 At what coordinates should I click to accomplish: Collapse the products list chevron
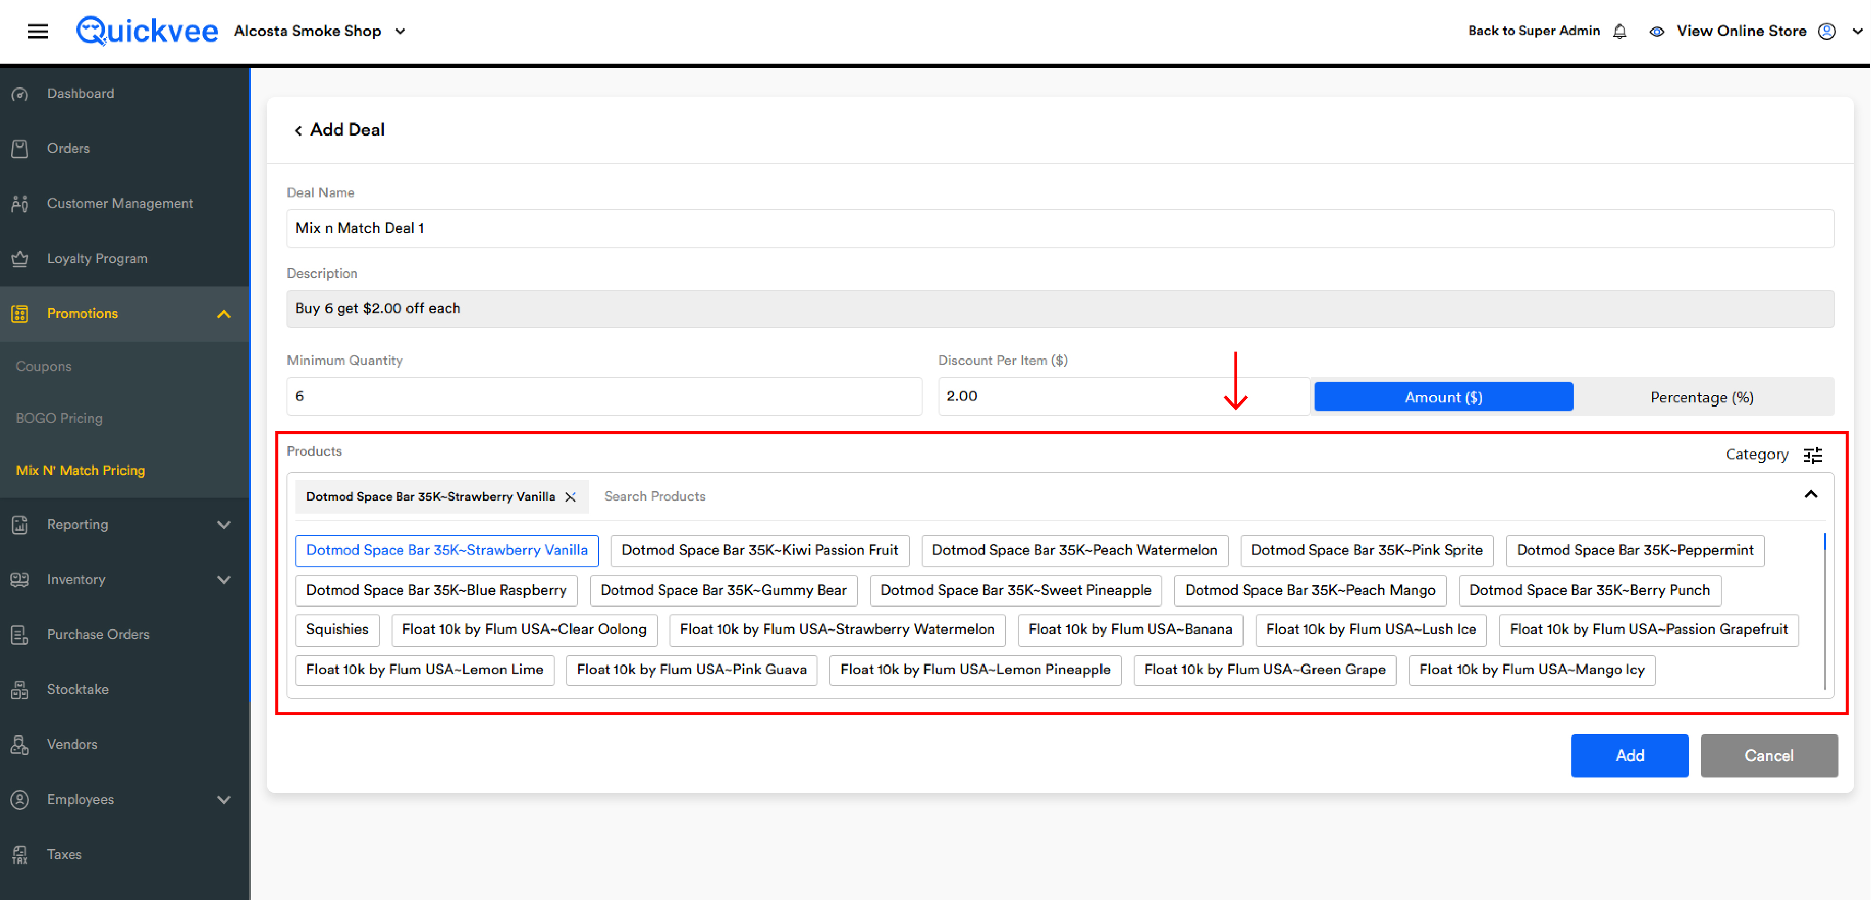point(1811,495)
